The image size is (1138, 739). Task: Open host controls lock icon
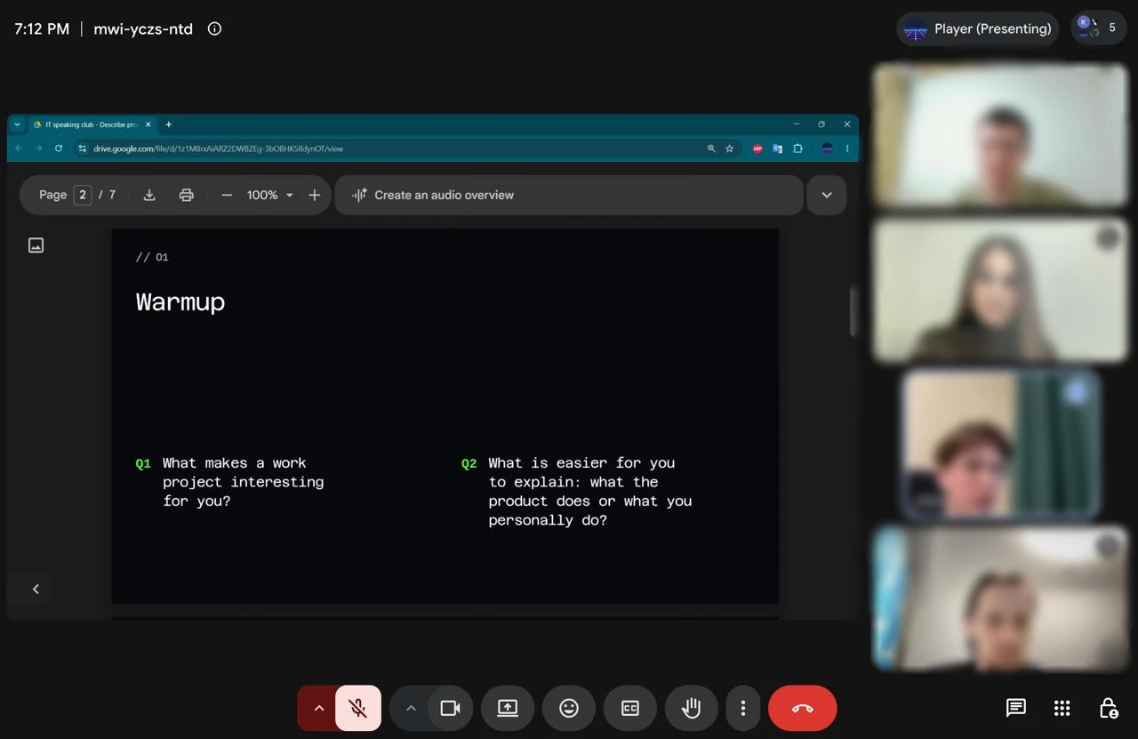click(x=1108, y=708)
